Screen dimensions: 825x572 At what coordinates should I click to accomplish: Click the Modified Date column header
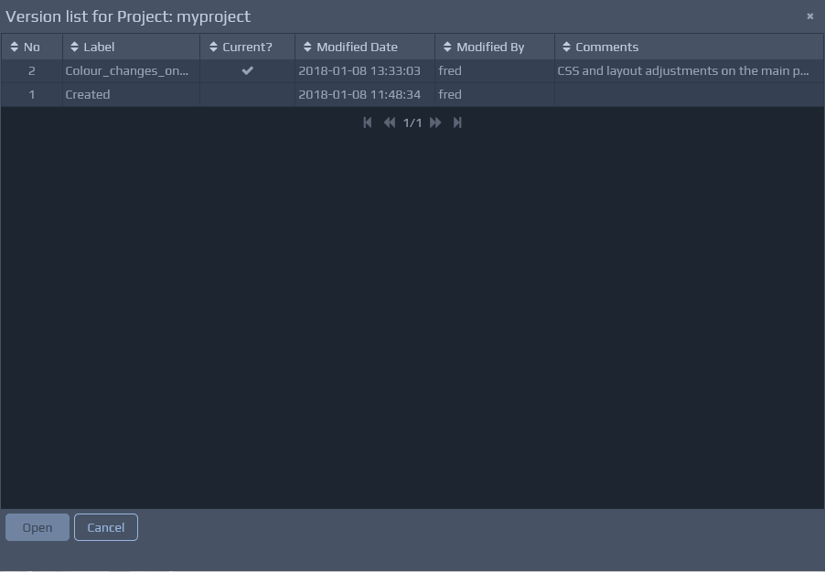[357, 47]
